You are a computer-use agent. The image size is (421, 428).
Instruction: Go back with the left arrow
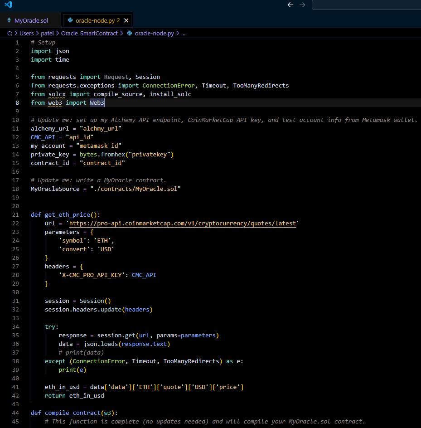[290, 5]
